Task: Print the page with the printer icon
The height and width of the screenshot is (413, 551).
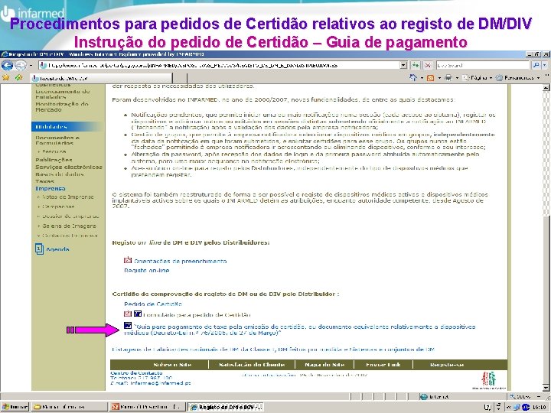Action: point(448,77)
